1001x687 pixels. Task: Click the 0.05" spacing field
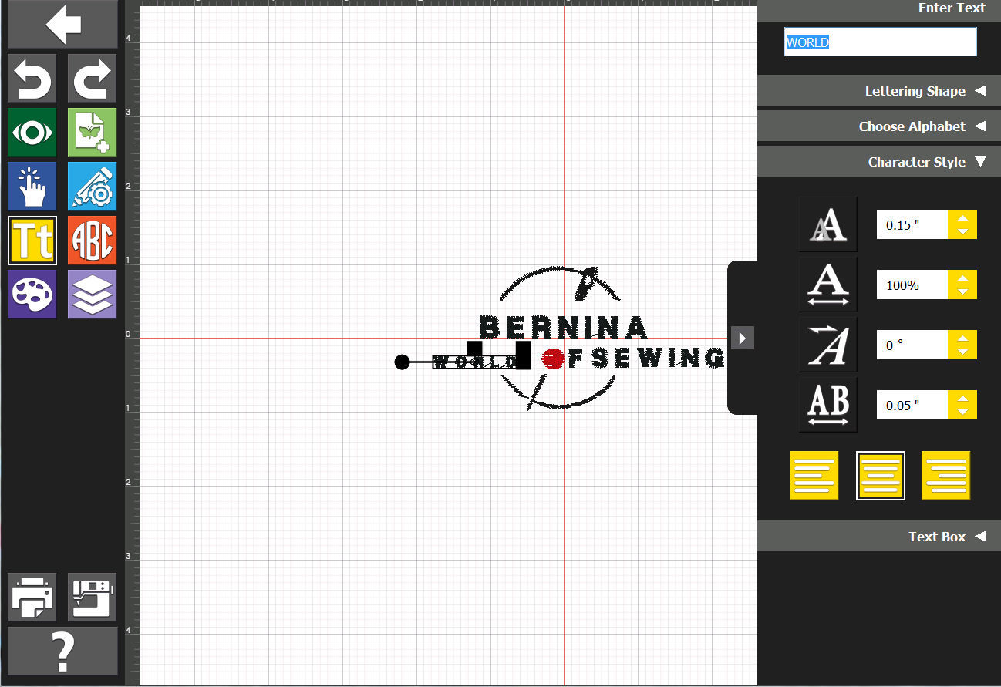[912, 406]
